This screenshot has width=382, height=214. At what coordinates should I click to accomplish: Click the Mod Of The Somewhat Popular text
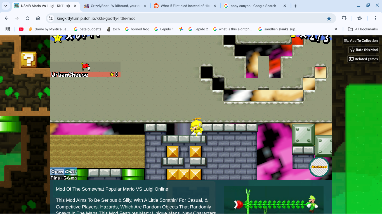pyautogui.click(x=113, y=189)
